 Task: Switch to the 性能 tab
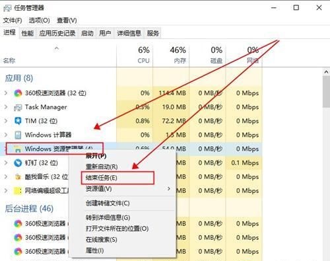tap(28, 33)
